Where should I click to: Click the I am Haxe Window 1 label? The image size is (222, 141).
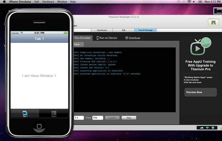pos(39,76)
